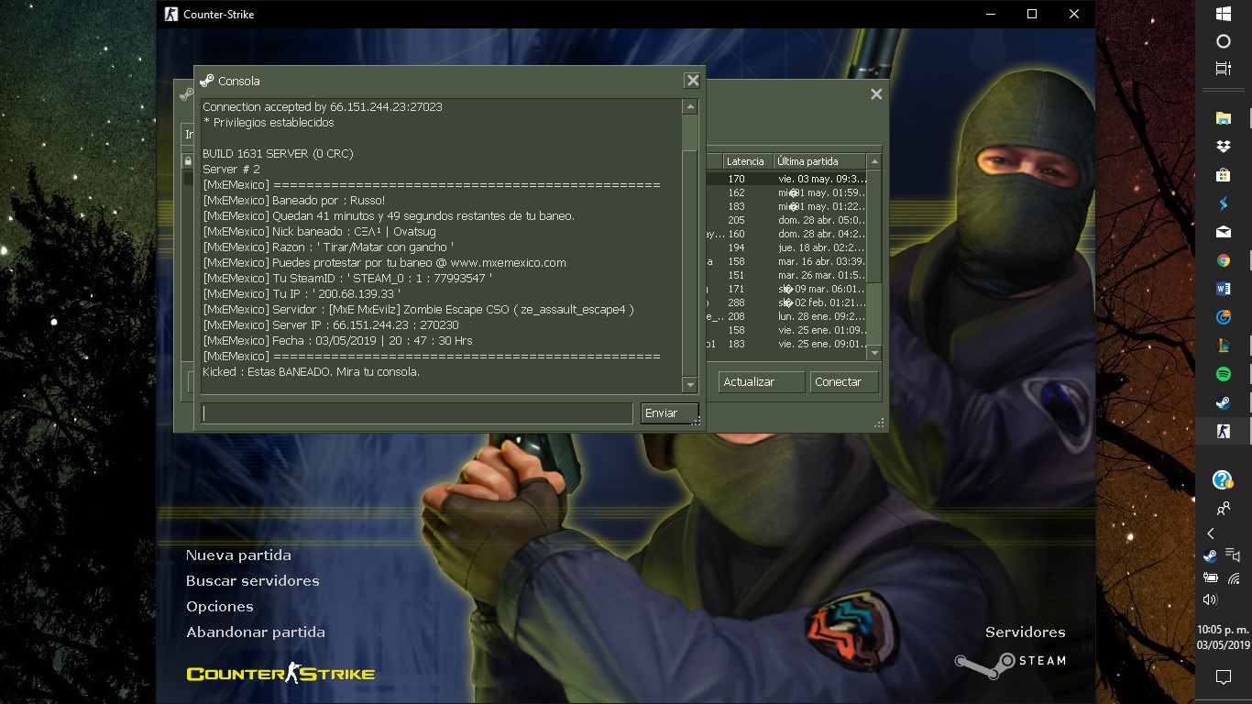Open Cortana search circle on taskbar
The height and width of the screenshot is (704, 1252).
(1223, 41)
